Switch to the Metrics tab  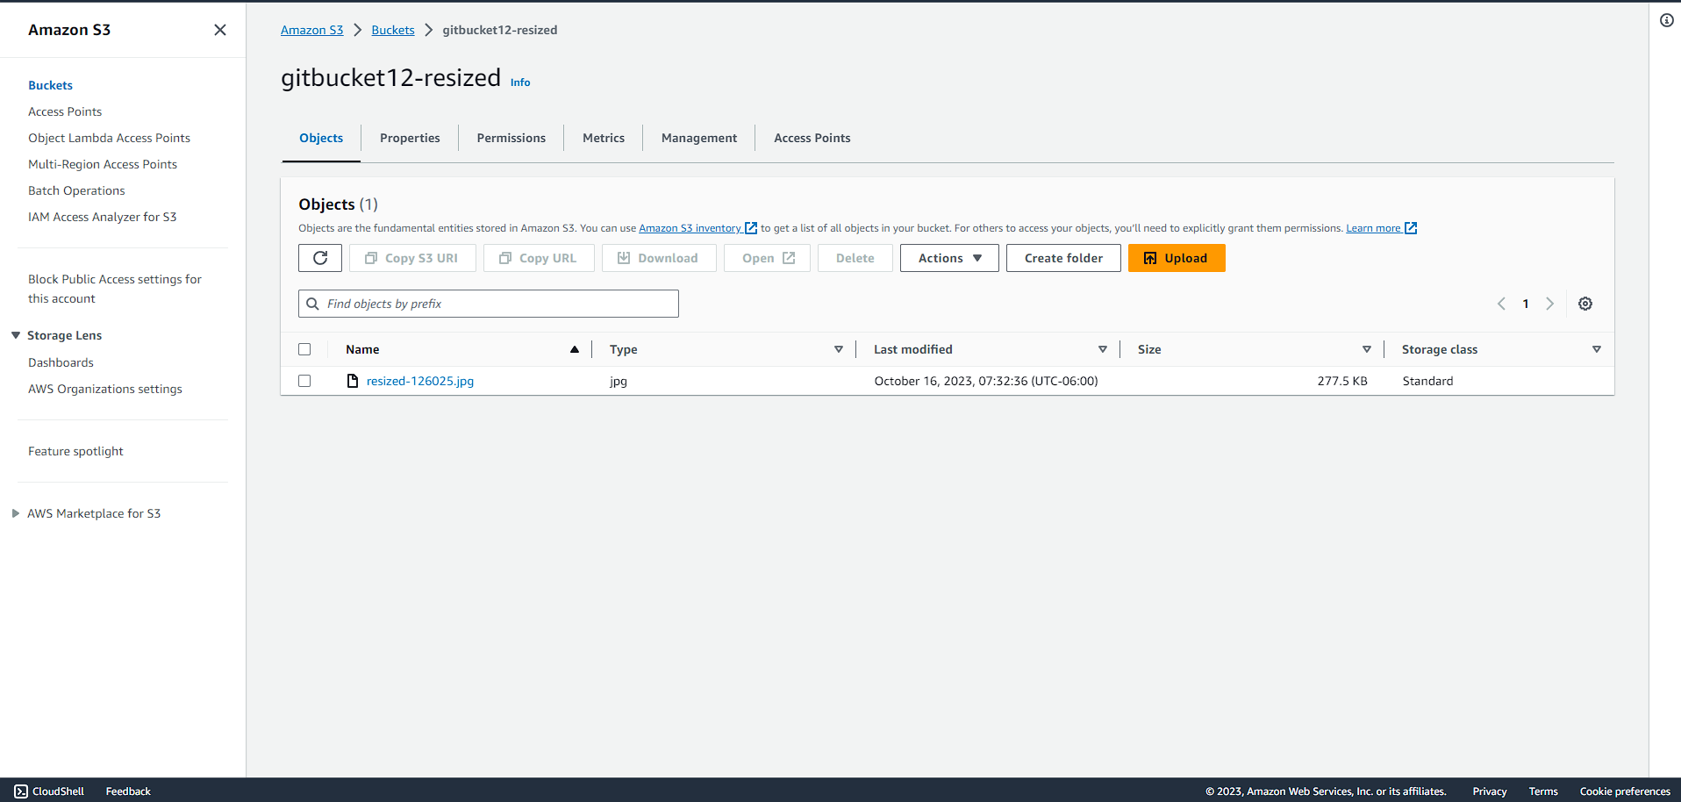[604, 138]
